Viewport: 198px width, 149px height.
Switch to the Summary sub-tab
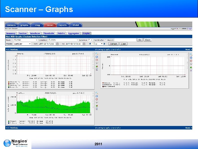click(x=11, y=33)
